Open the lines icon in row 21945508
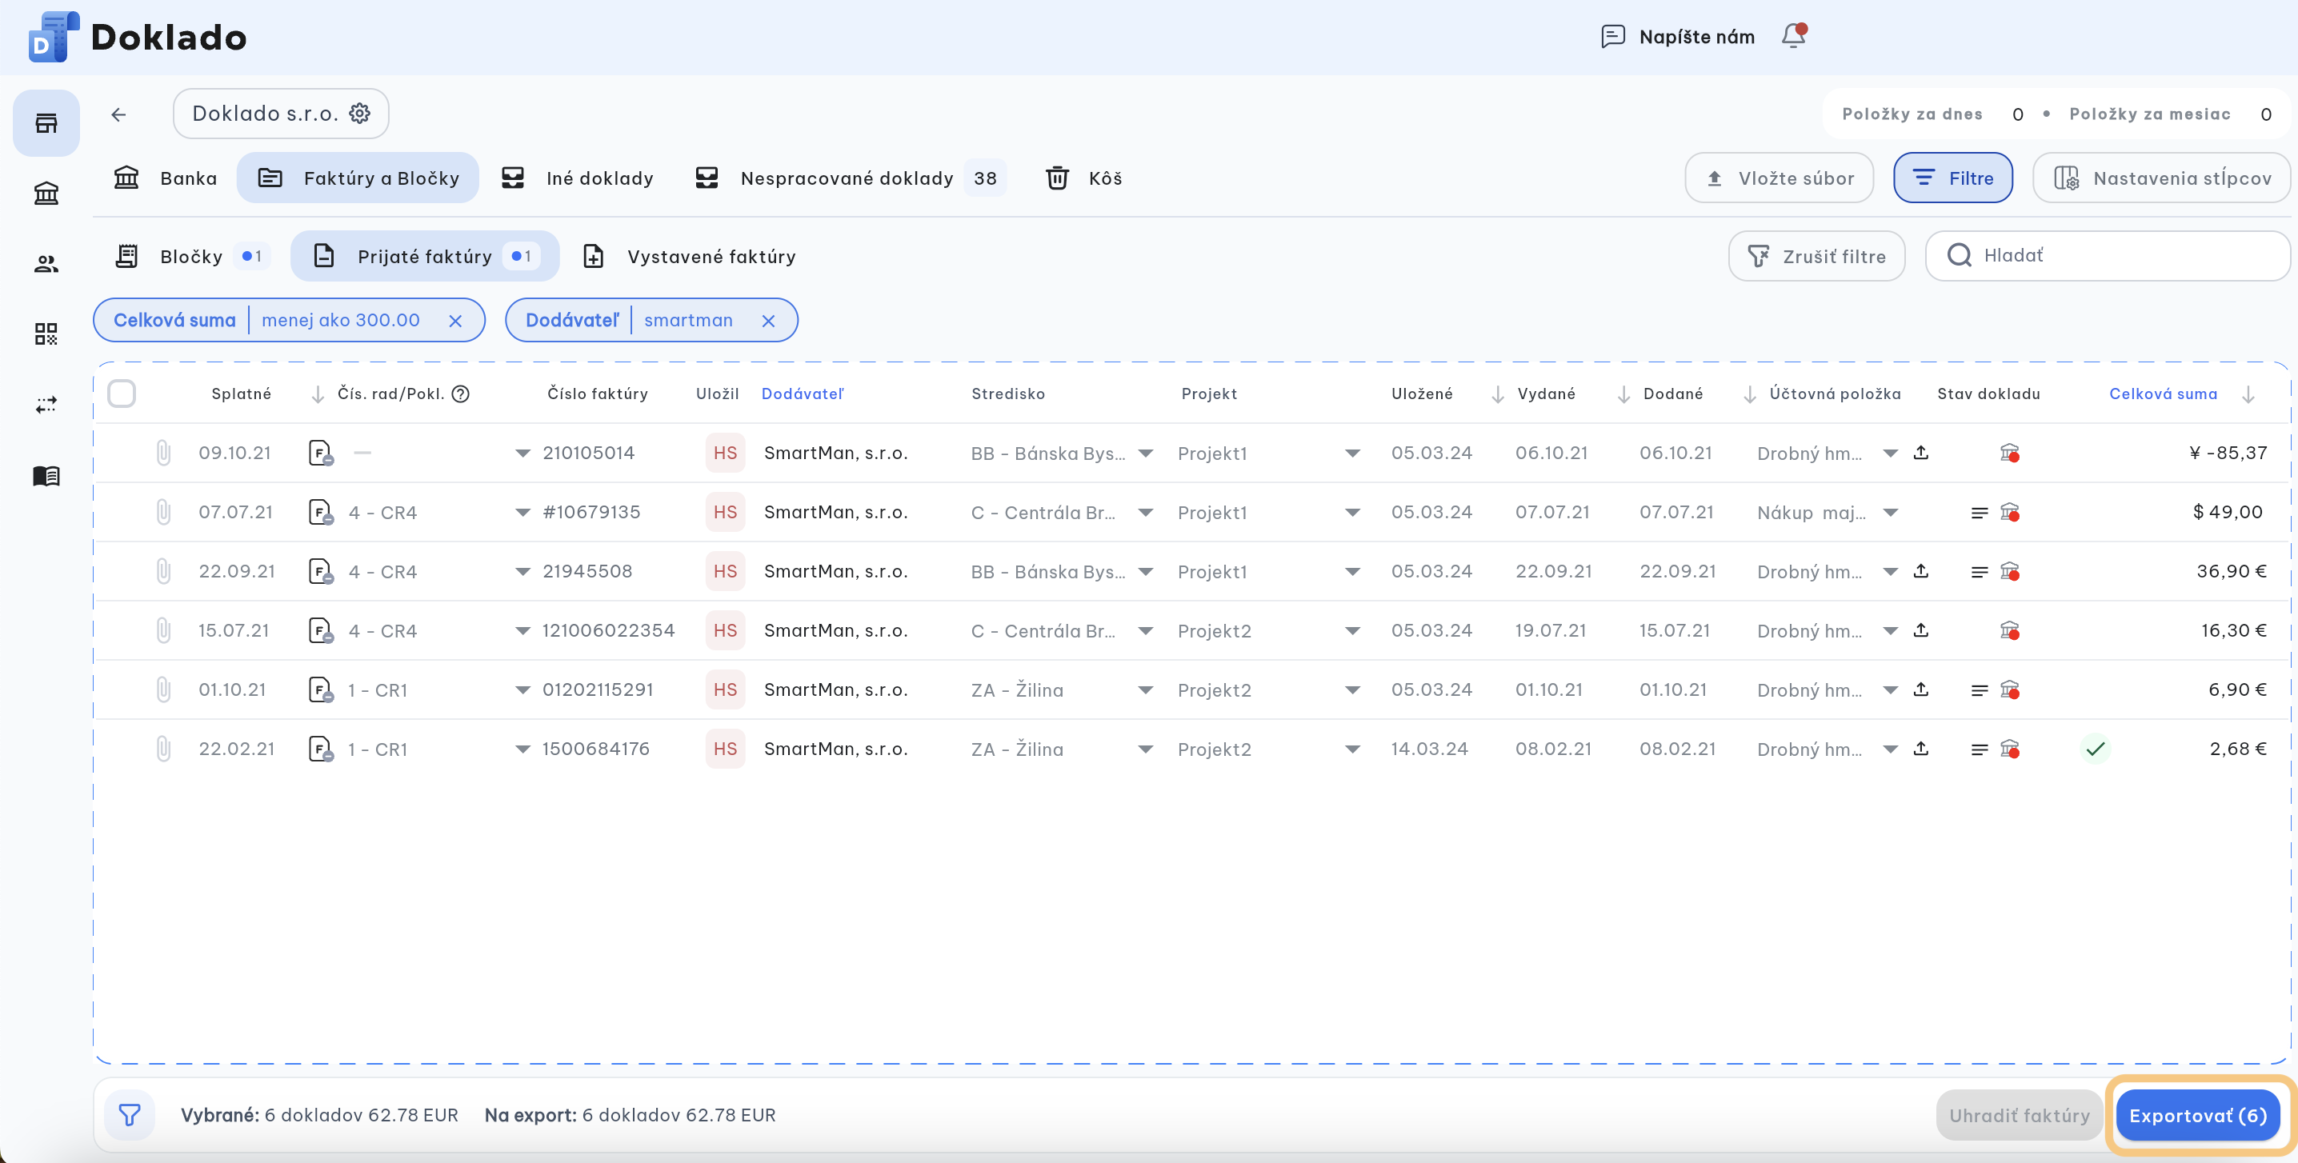This screenshot has height=1163, width=2298. tap(1980, 572)
